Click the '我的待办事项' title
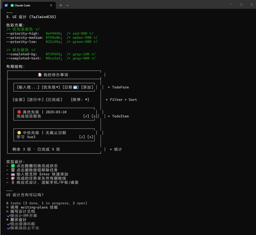This screenshot has height=235, width=256. tap(56, 75)
